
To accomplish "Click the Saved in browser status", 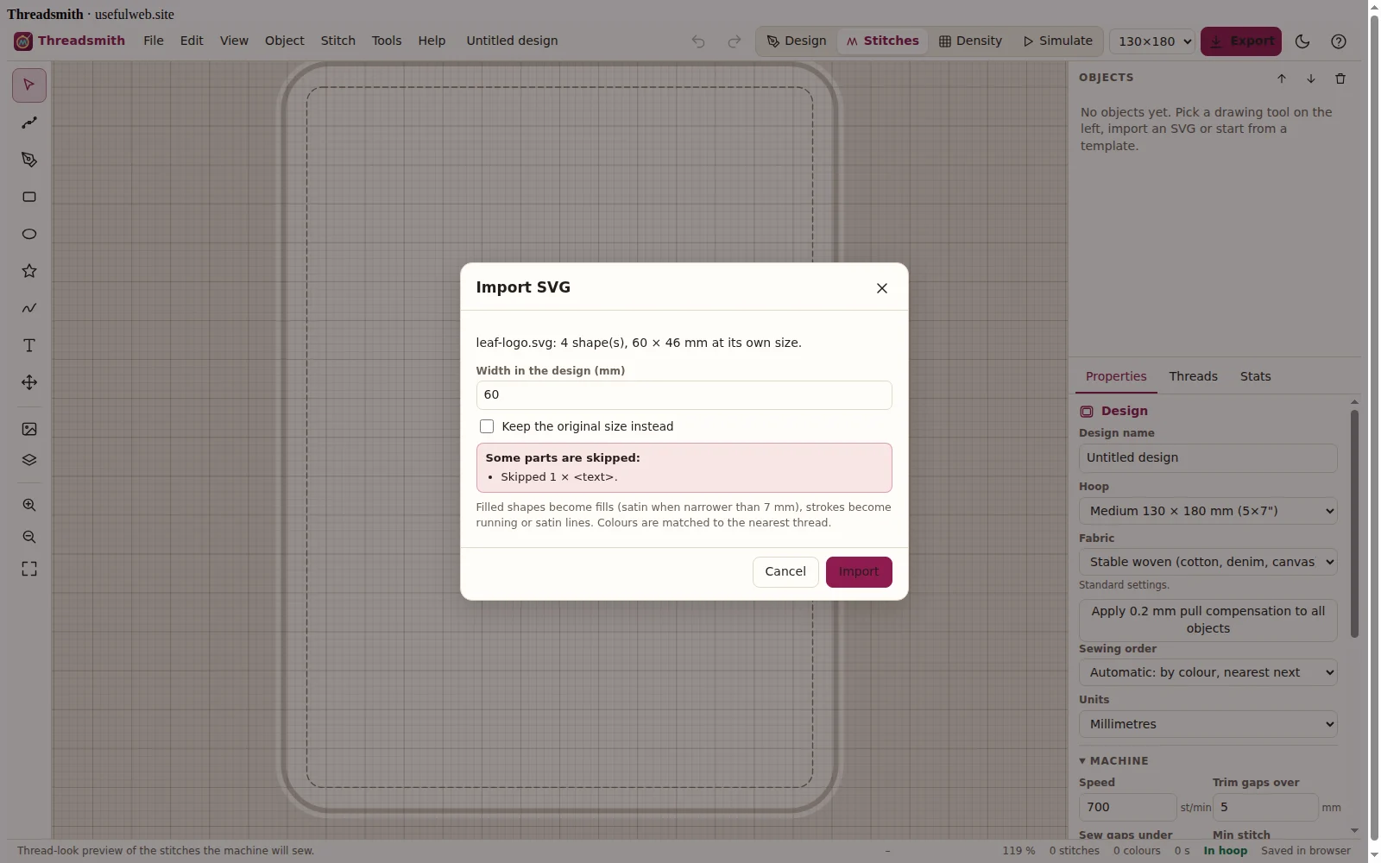I will coord(1305,851).
